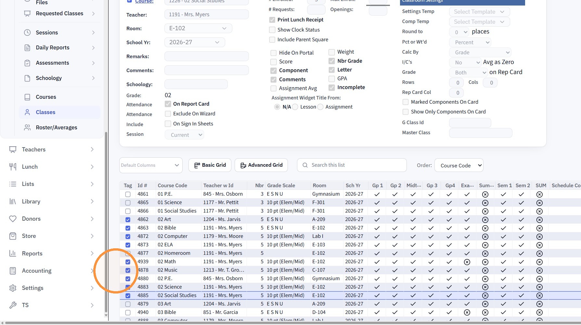Viewport: 581px width, 325px height.
Task: Click the Lunch utensils icon
Action: coord(13,167)
